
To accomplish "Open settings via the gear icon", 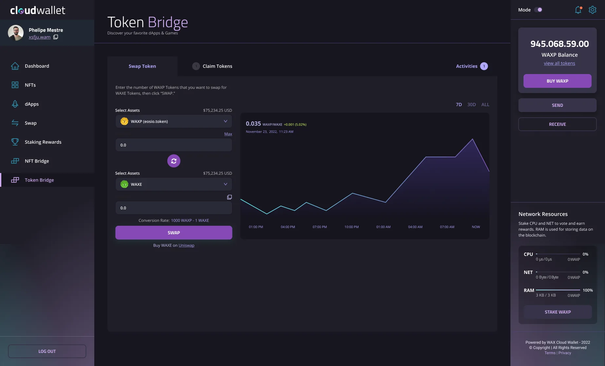I will (592, 10).
